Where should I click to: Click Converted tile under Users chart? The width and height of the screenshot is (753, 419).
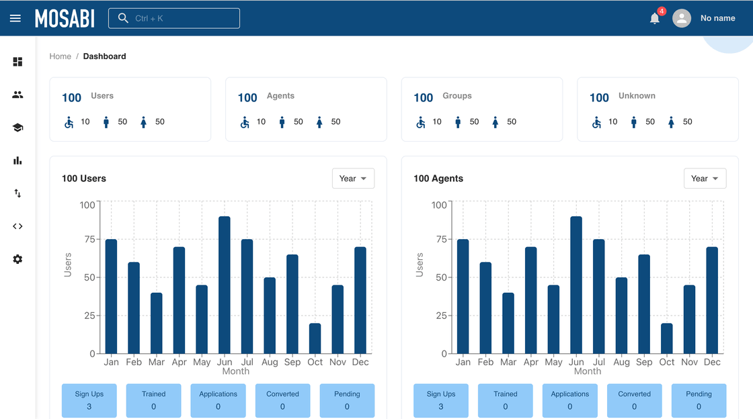click(282, 400)
